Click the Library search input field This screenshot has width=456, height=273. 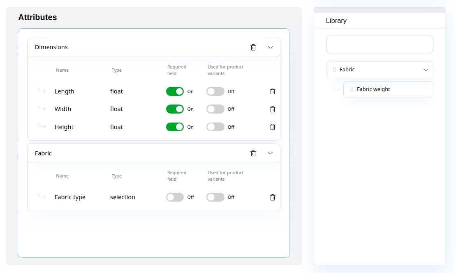tap(380, 45)
